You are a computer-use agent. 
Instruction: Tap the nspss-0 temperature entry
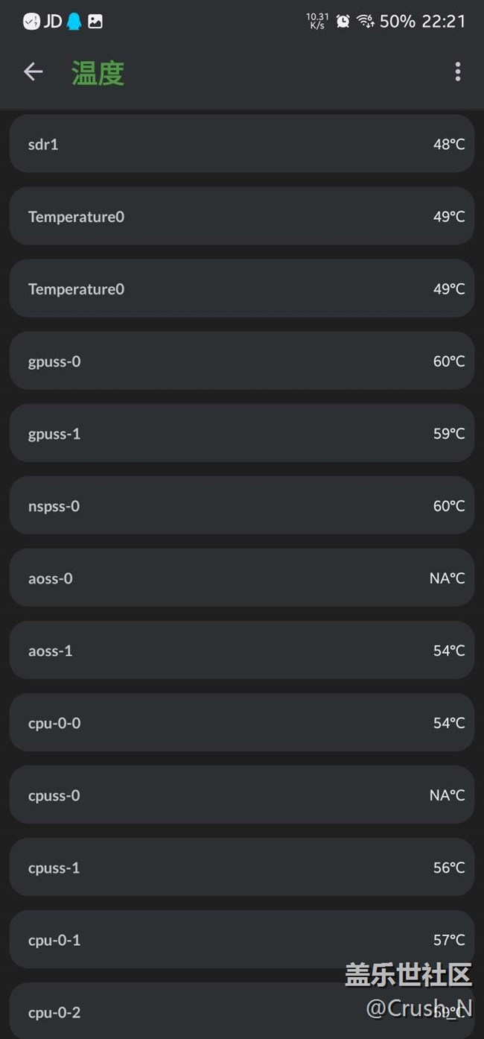click(x=241, y=505)
